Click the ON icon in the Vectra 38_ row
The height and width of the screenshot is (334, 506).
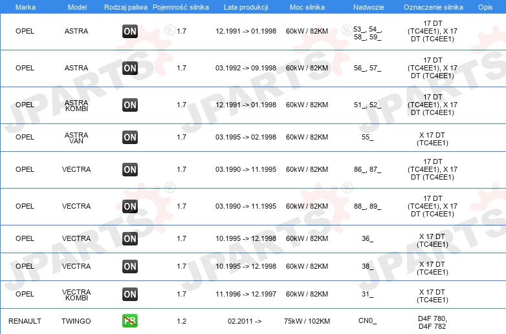click(130, 266)
